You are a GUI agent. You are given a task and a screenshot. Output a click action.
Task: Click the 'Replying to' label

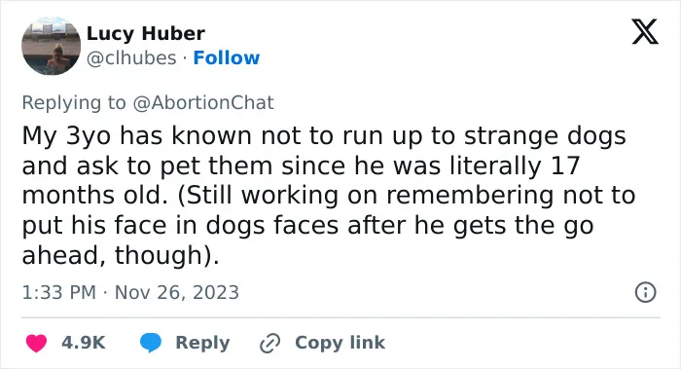click(x=74, y=102)
